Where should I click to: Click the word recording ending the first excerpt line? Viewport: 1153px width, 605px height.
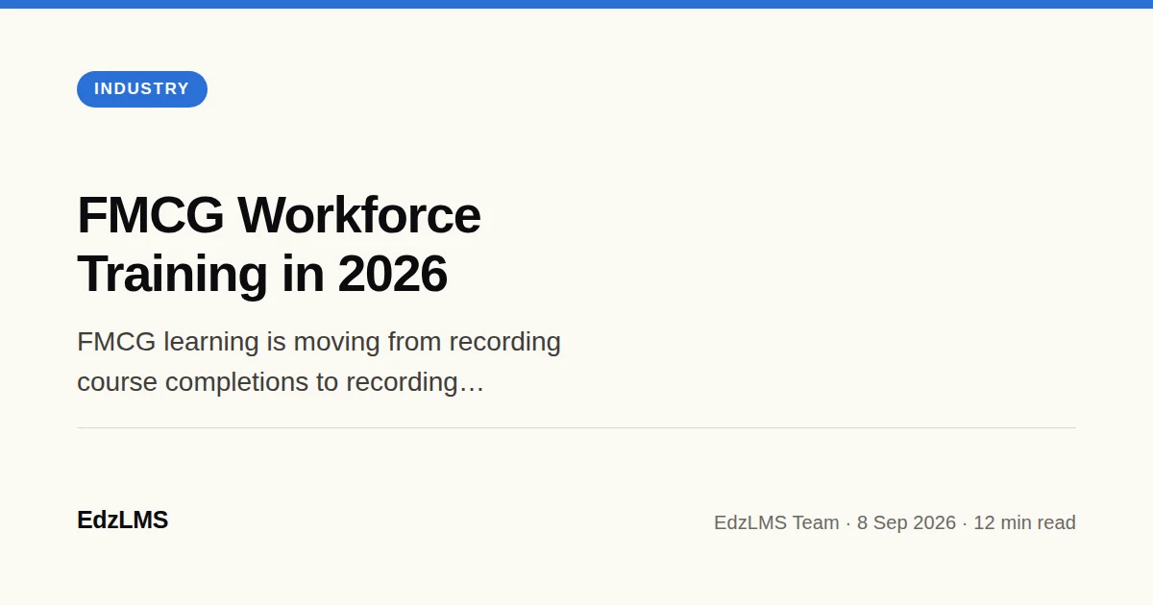pos(505,342)
